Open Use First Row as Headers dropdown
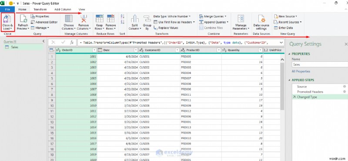The width and height of the screenshot is (348, 161). 174,22
